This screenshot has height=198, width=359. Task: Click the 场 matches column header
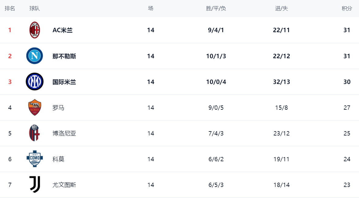point(150,8)
